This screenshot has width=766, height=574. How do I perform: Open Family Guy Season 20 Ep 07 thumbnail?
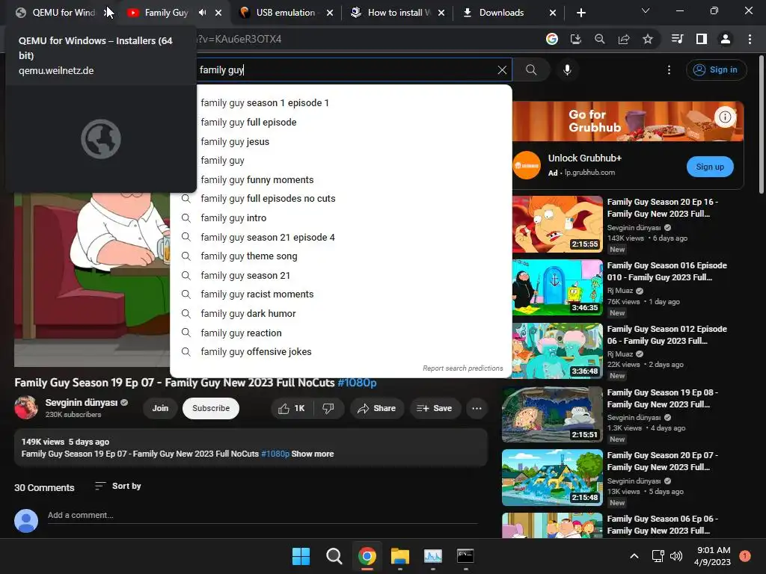click(552, 478)
